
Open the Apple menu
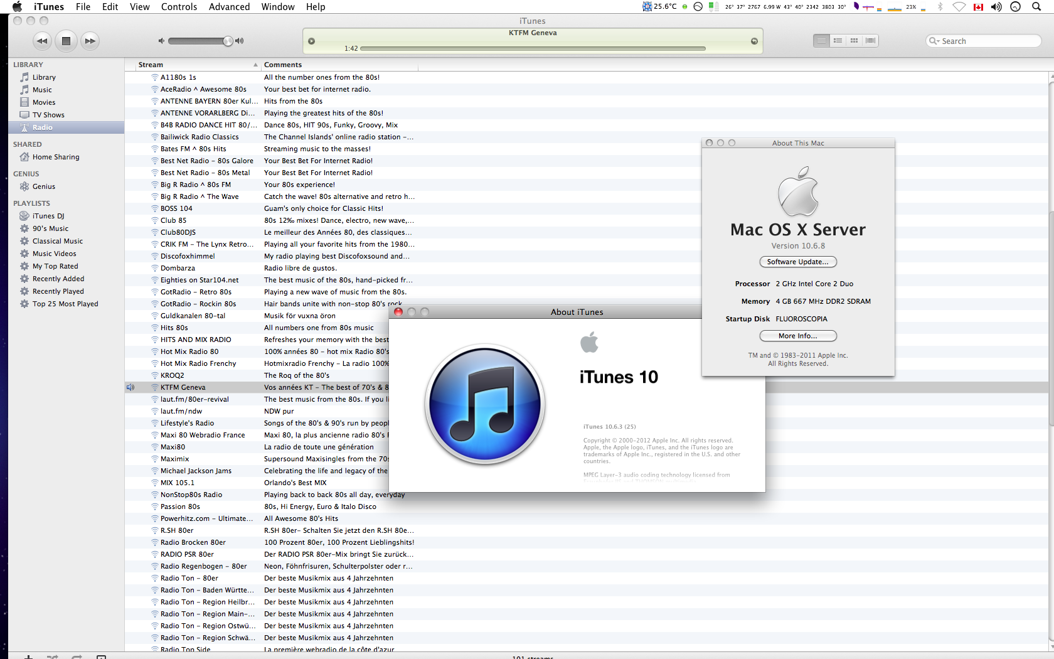pyautogui.click(x=17, y=7)
